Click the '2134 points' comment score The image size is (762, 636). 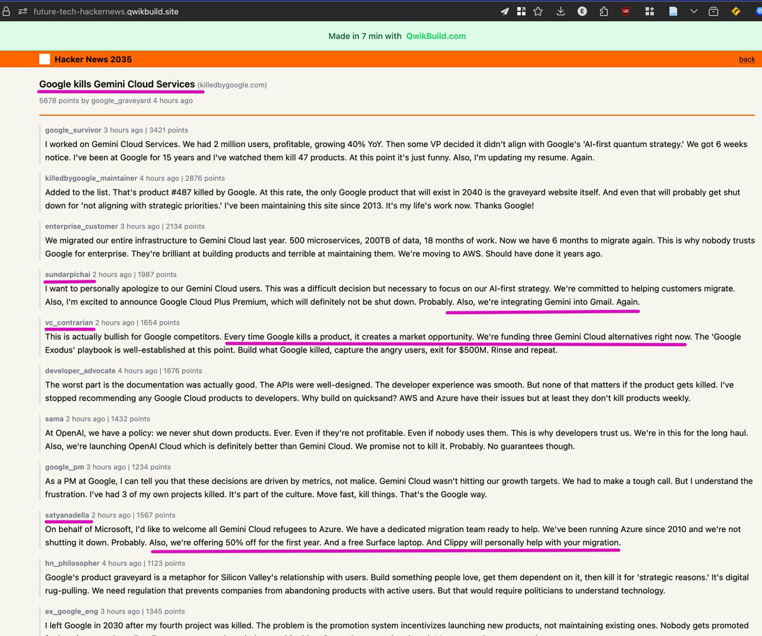click(x=185, y=226)
